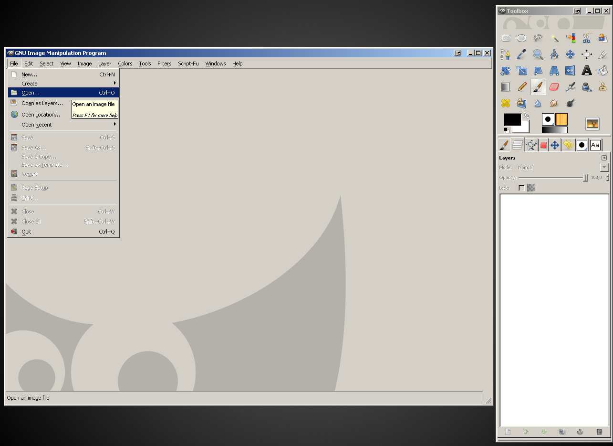Viewport: 613px width, 446px height.
Task: Open the Script-Fu menu
Action: coord(188,64)
